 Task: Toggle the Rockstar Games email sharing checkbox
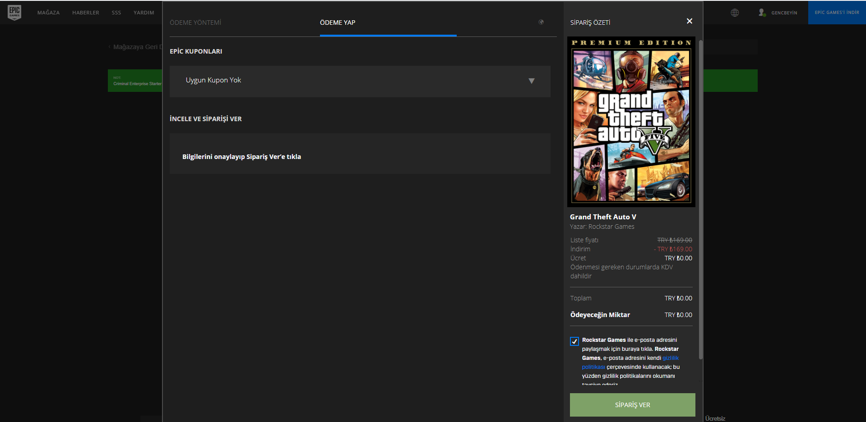point(574,341)
